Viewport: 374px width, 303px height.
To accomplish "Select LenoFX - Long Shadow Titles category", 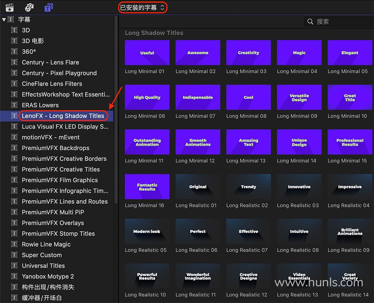I will pyautogui.click(x=57, y=116).
